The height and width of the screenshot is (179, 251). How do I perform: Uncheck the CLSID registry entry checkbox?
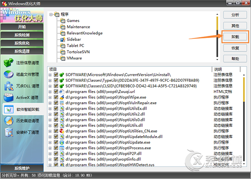pos(56,86)
